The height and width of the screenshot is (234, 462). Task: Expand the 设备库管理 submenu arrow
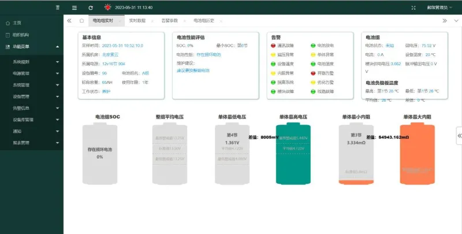click(57, 120)
